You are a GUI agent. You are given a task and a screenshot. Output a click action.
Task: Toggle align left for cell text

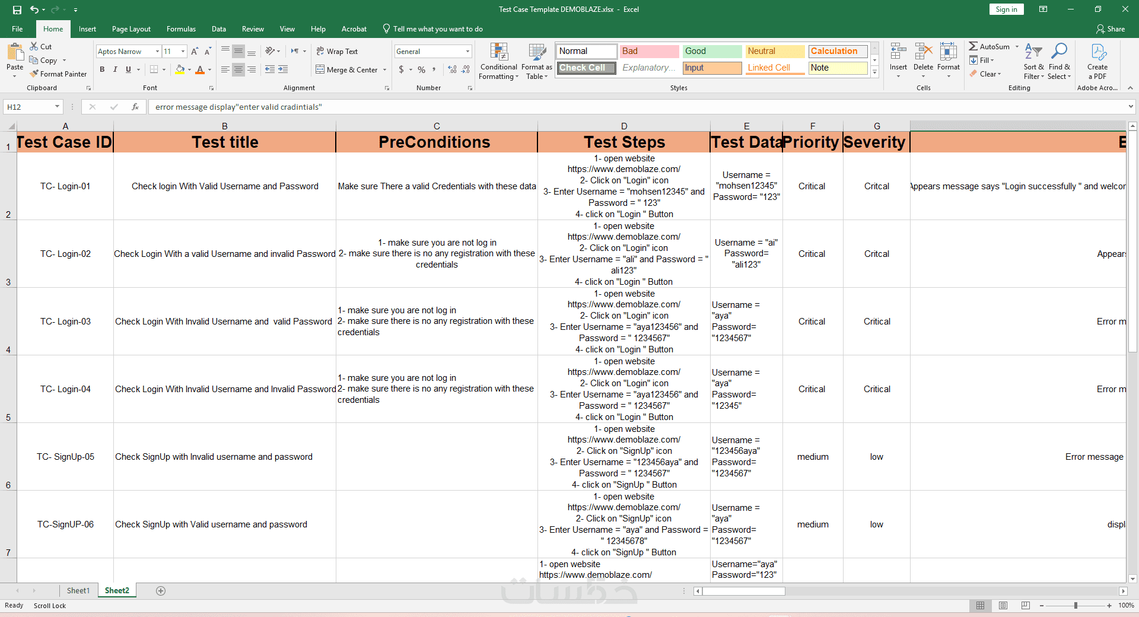[x=225, y=69]
